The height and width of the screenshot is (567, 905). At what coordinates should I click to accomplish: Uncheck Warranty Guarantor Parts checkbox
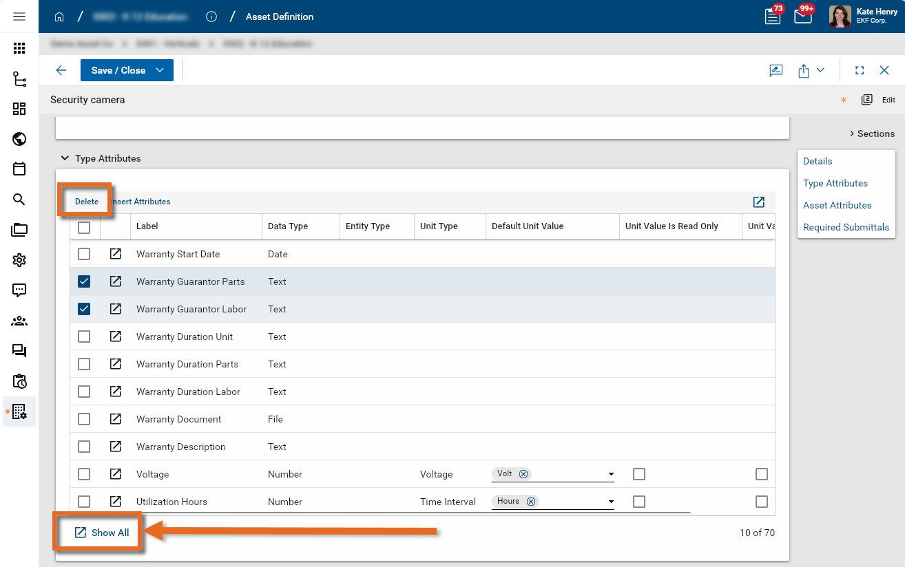(x=84, y=281)
